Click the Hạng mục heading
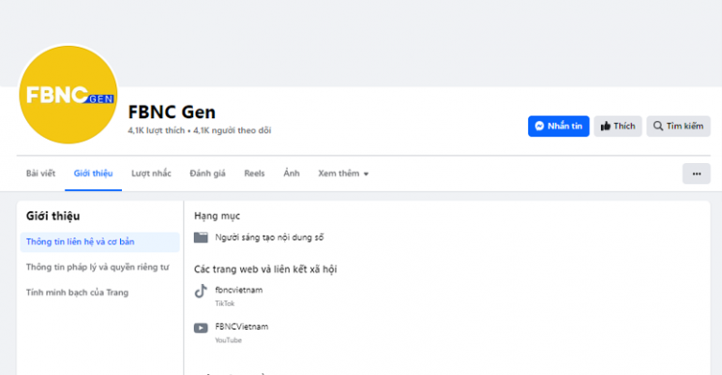This screenshot has width=722, height=375. pos(217,216)
